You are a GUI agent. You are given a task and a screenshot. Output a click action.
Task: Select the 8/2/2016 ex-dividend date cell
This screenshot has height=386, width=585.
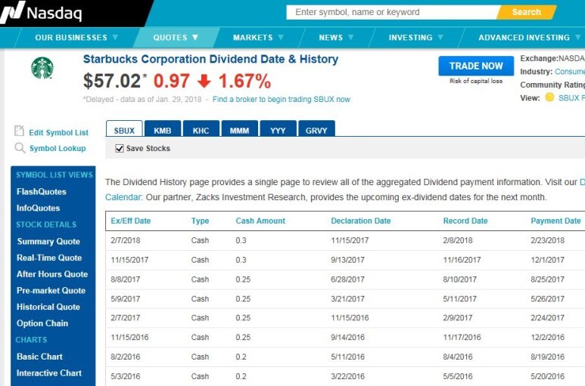[126, 357]
